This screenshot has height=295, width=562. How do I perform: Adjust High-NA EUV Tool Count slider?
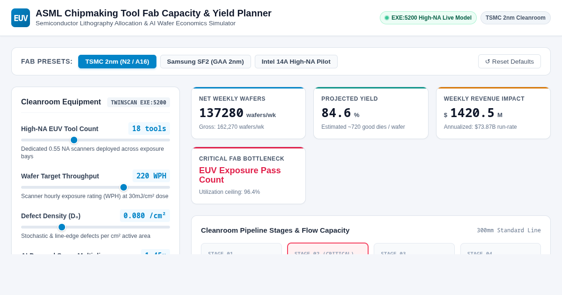pos(96,140)
